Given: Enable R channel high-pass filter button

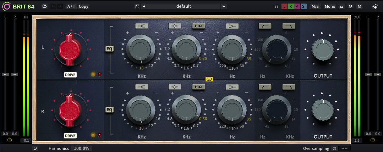Looking at the screenshot, I should (265, 87).
